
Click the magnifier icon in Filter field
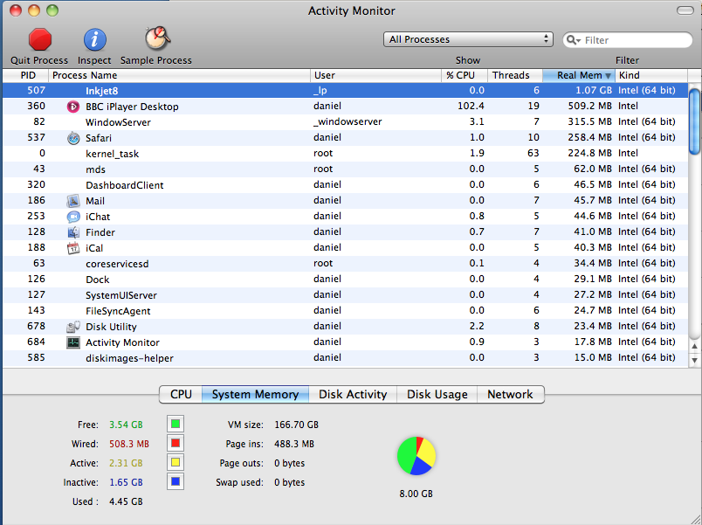coord(573,40)
